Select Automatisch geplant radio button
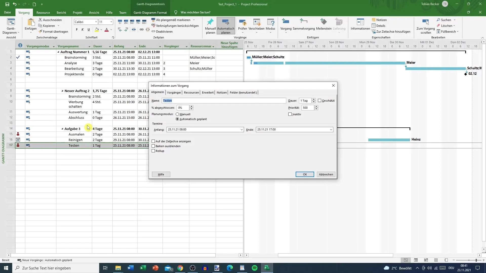The image size is (486, 273). click(x=177, y=119)
